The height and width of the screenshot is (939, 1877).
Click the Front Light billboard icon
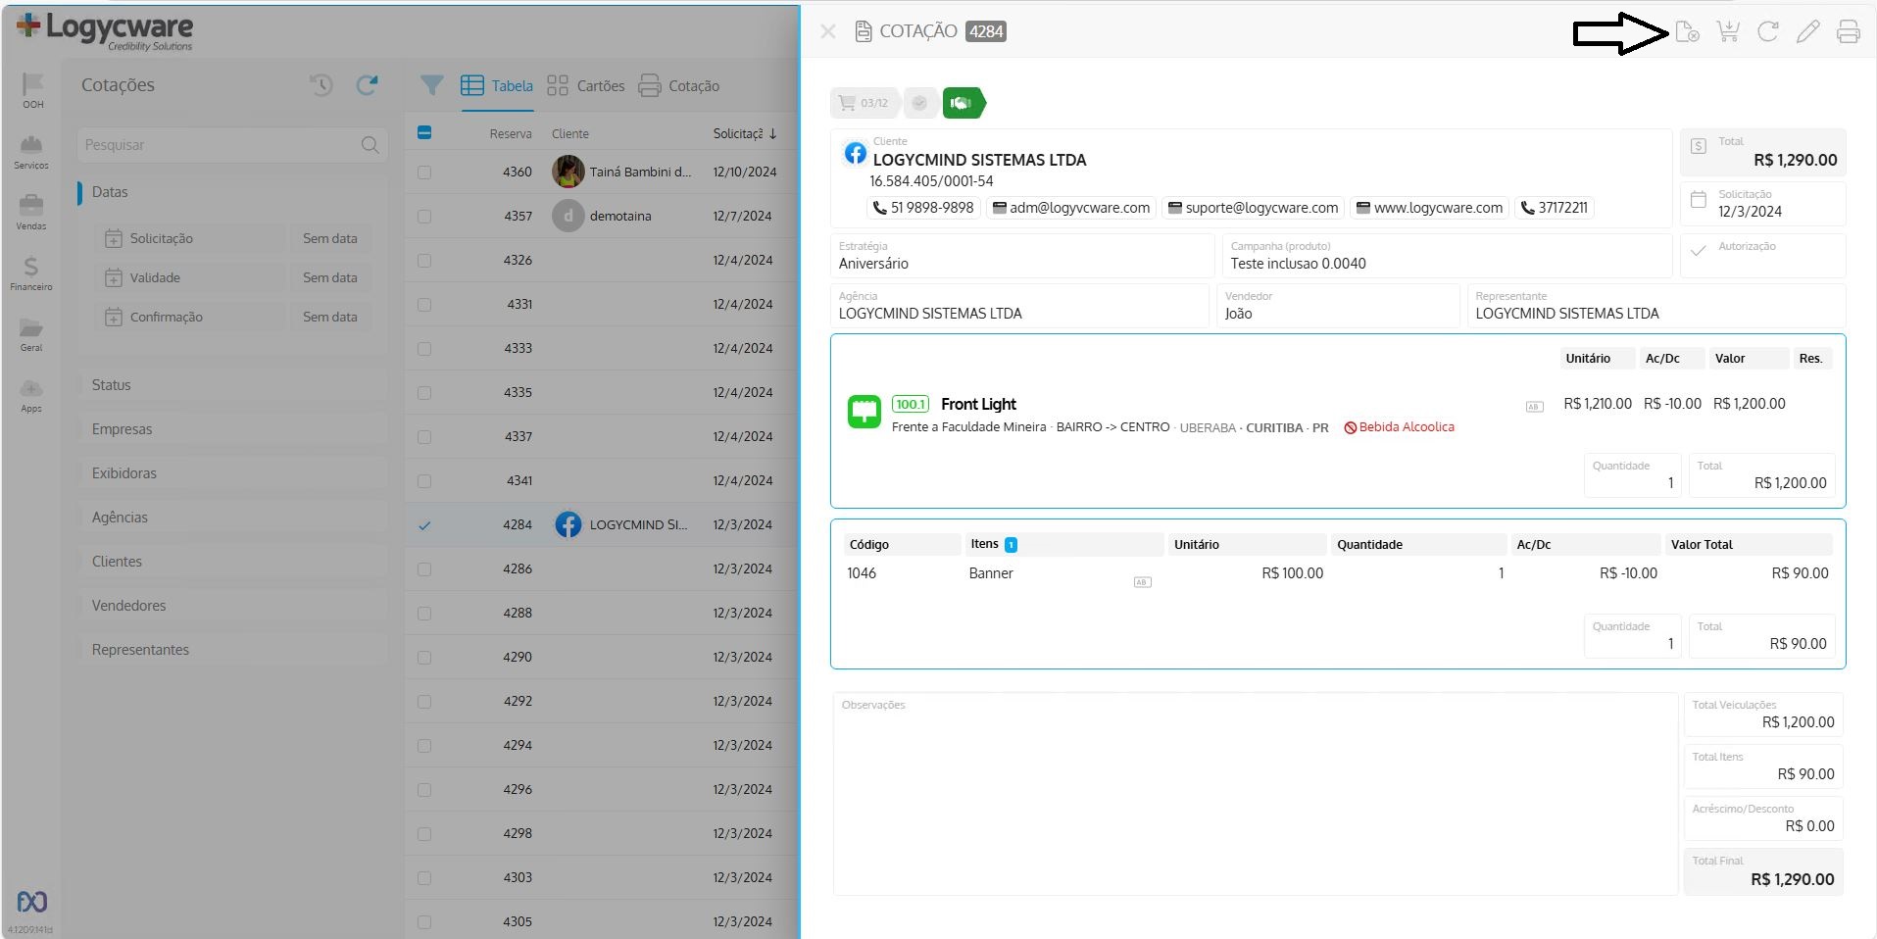pos(864,412)
